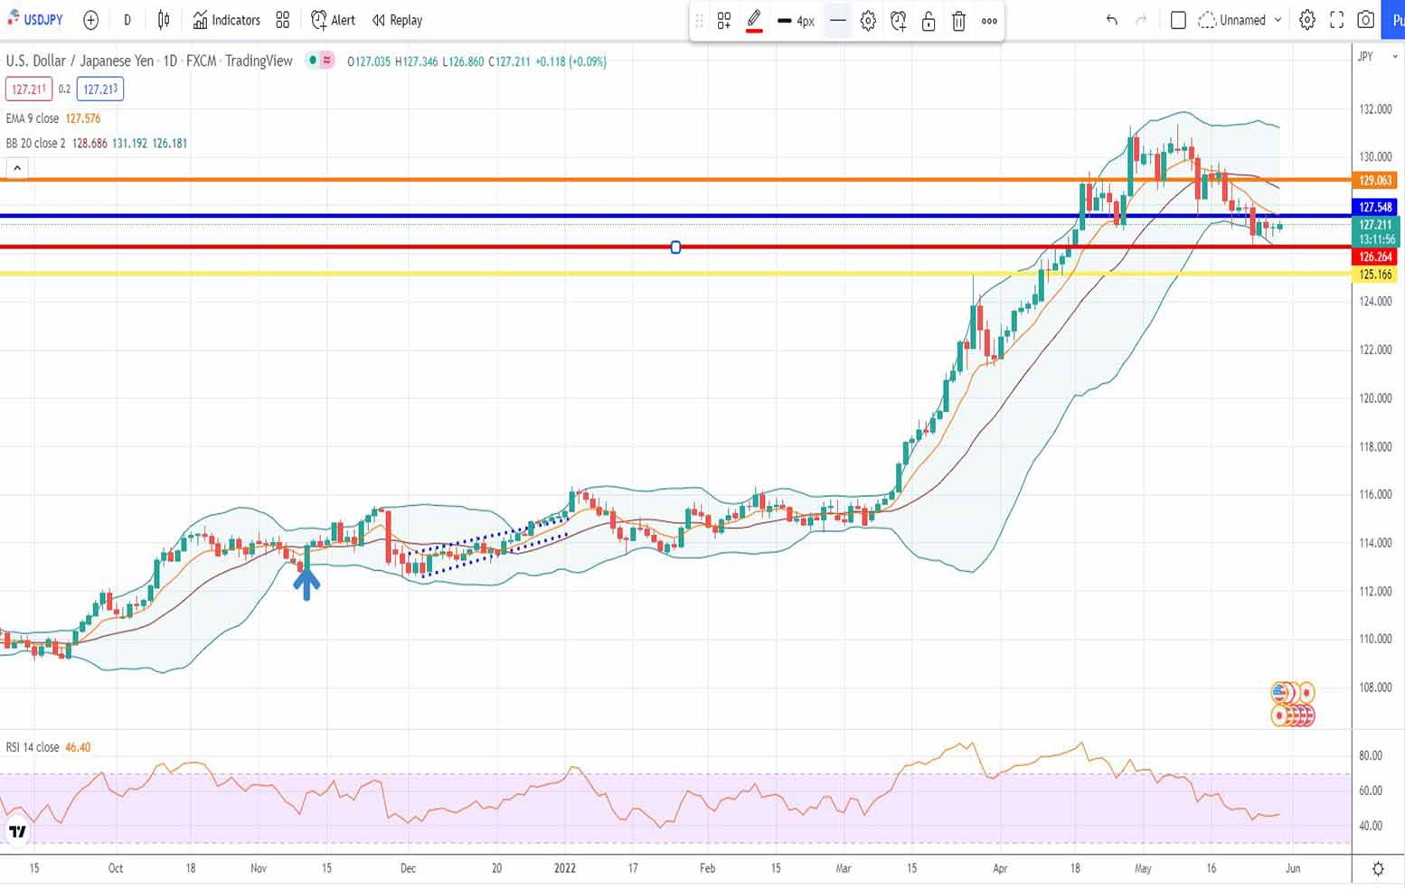Expand the Unnamed layout dropdown

point(1278,20)
